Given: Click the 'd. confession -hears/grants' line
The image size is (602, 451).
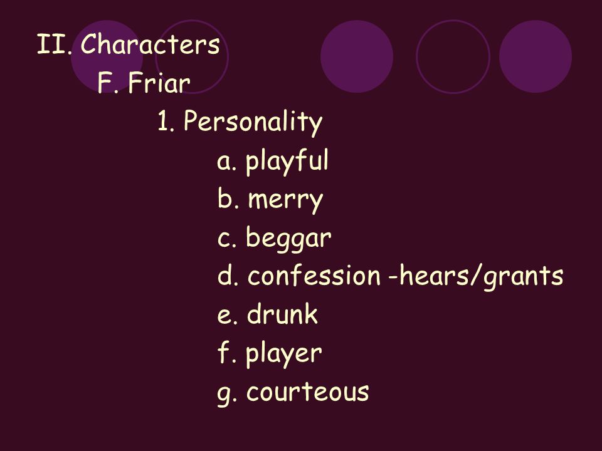Looking at the screenshot, I should pyautogui.click(x=390, y=276).
